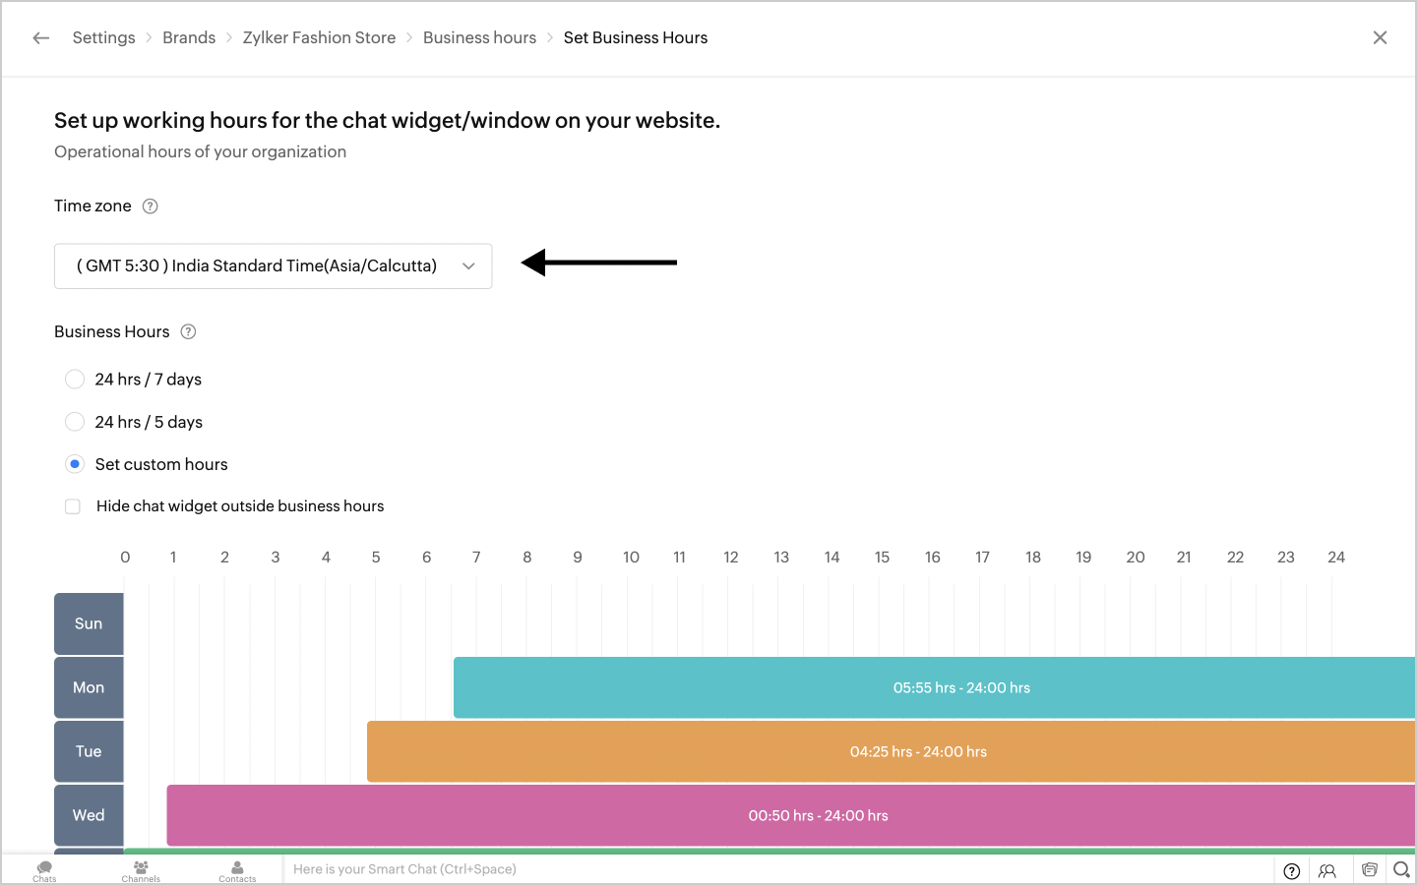Go to Settings in the breadcrumb
Screen dimensions: 1417x885
coord(103,38)
